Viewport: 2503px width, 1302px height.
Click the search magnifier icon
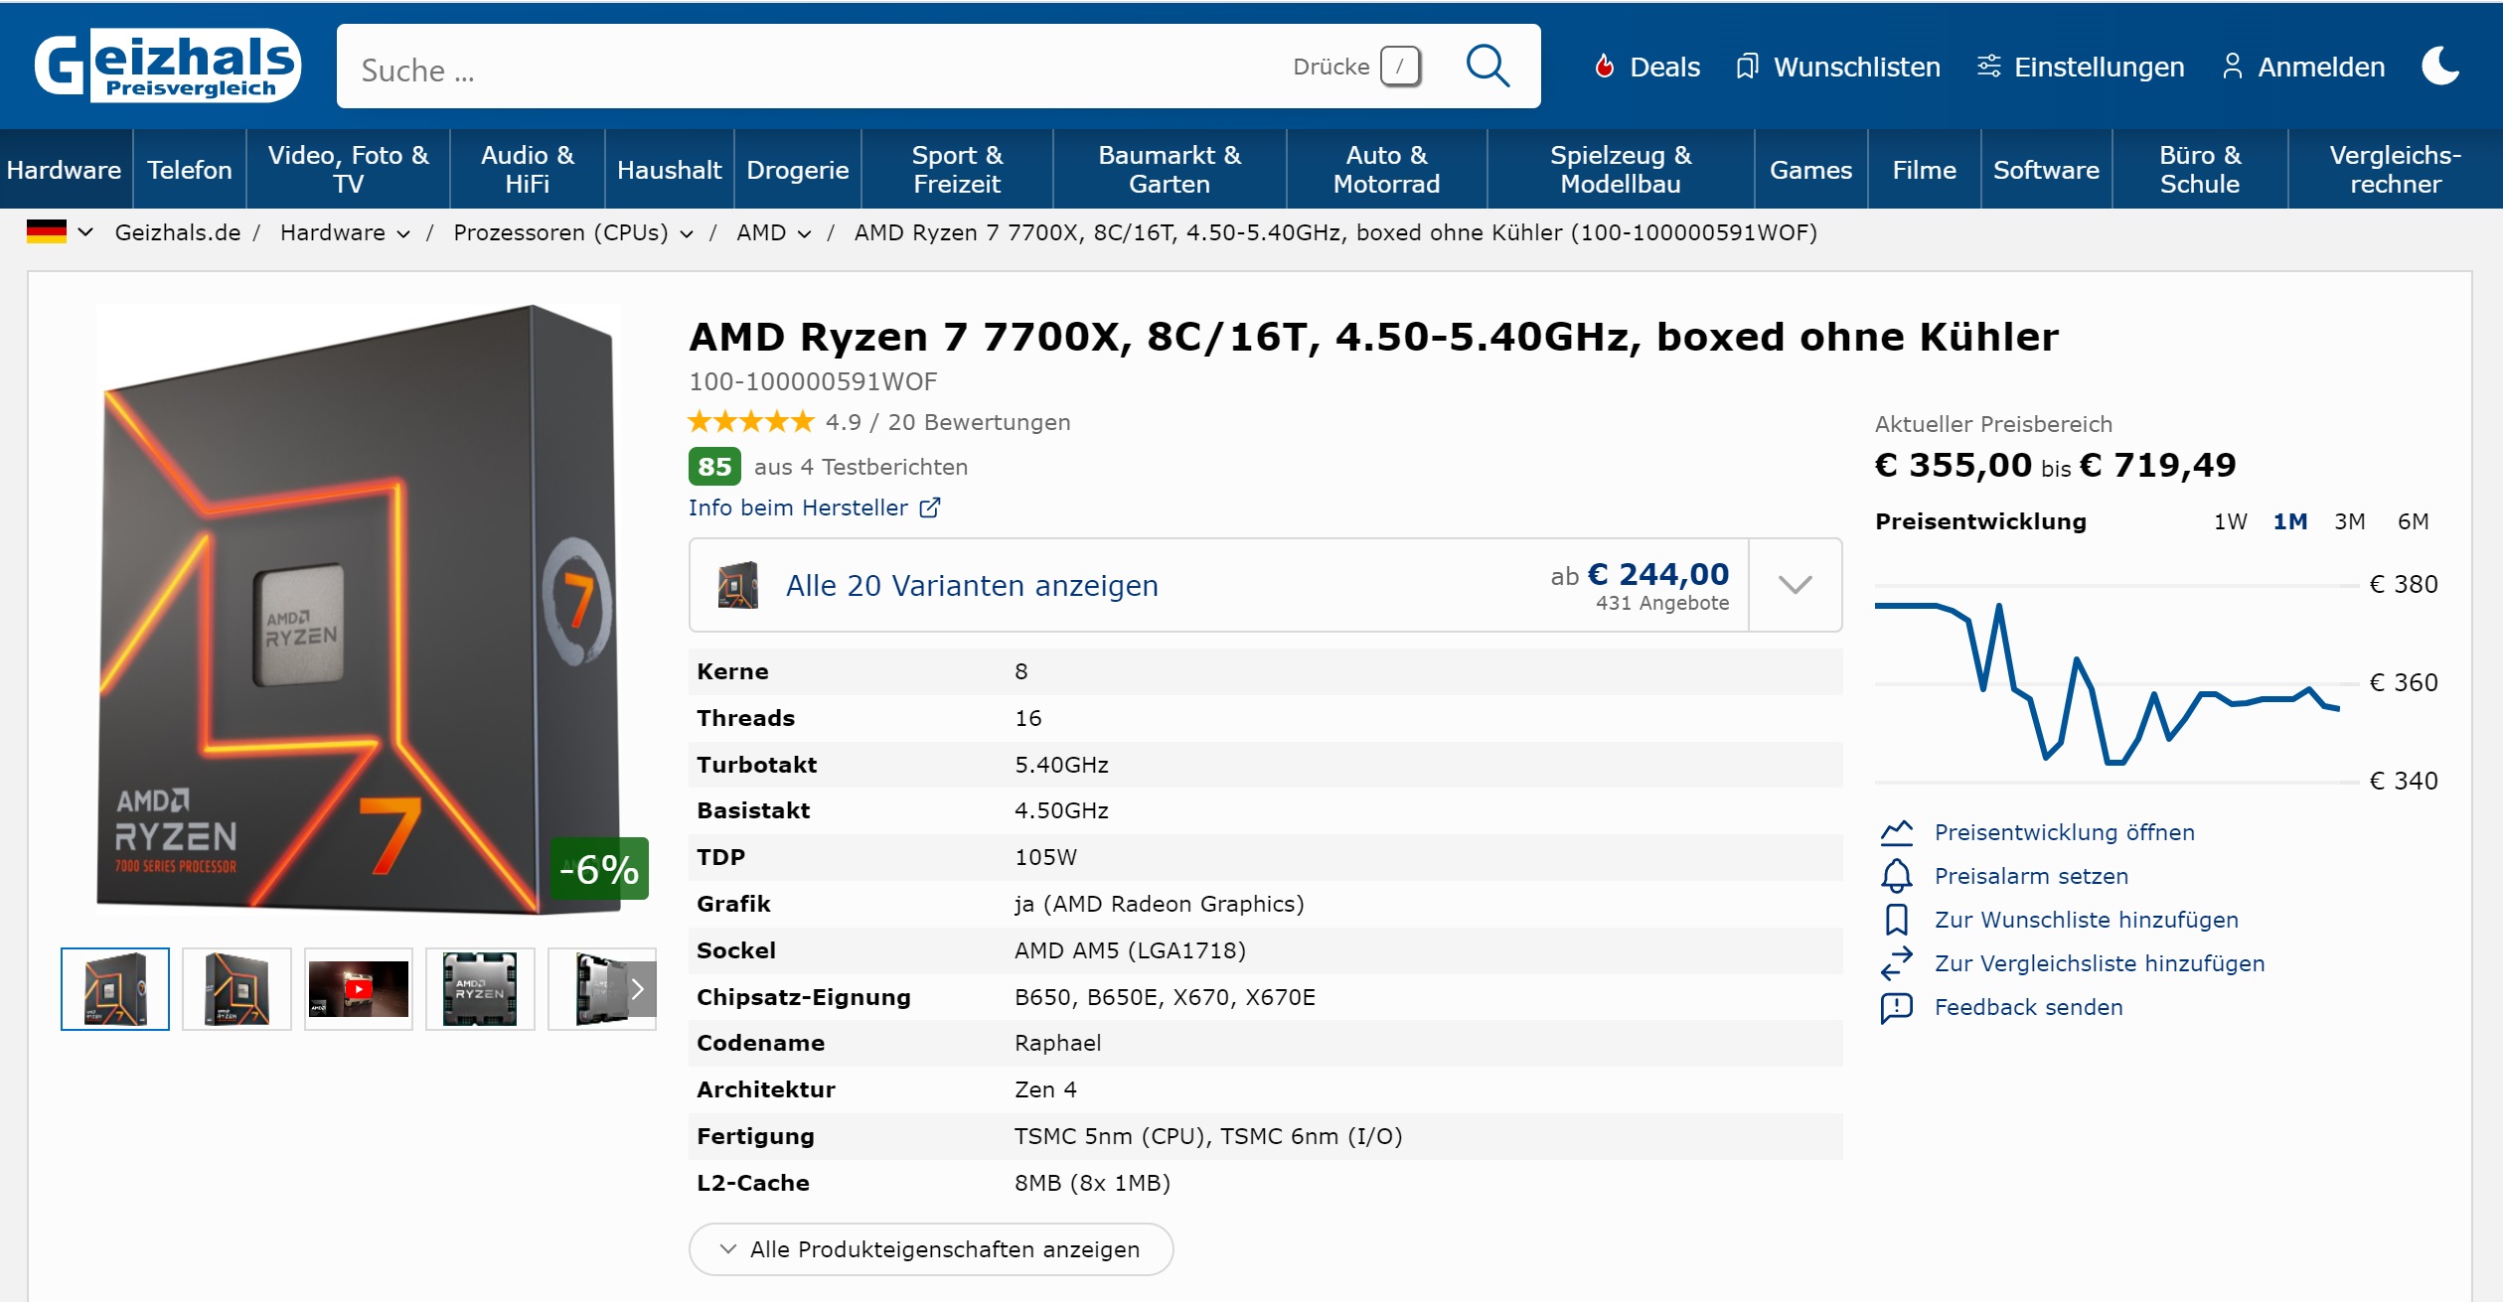(x=1487, y=67)
